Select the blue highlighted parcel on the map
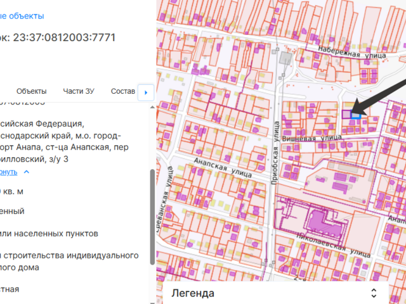406x304 pixels. [356, 115]
